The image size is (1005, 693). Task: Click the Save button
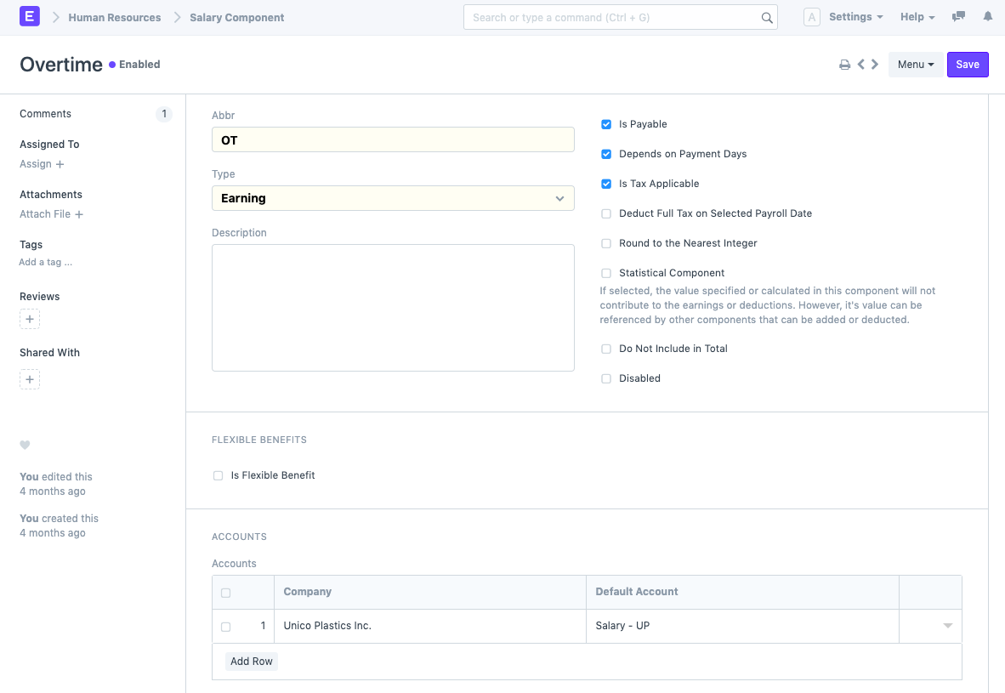point(967,65)
